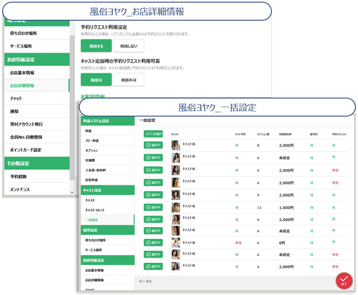
Task: Click the キャスト設定 section header
Action: [108, 190]
